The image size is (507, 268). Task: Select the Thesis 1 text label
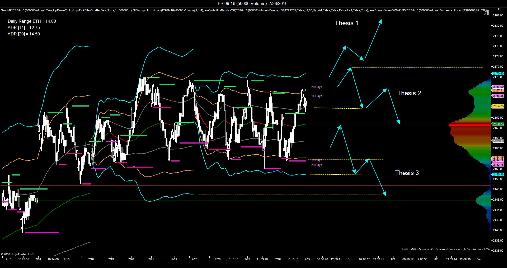click(x=346, y=23)
